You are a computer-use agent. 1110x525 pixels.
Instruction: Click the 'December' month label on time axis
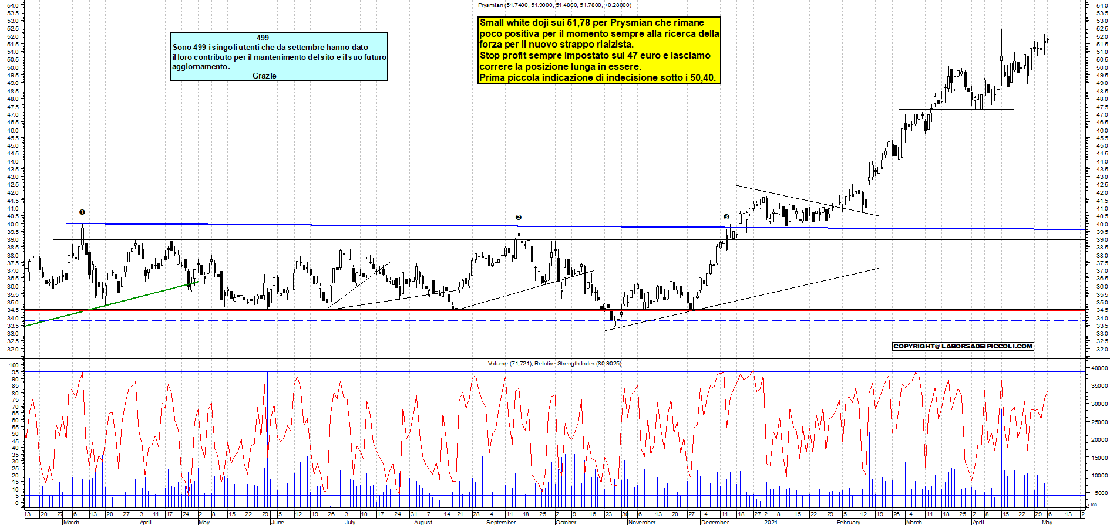(x=715, y=521)
